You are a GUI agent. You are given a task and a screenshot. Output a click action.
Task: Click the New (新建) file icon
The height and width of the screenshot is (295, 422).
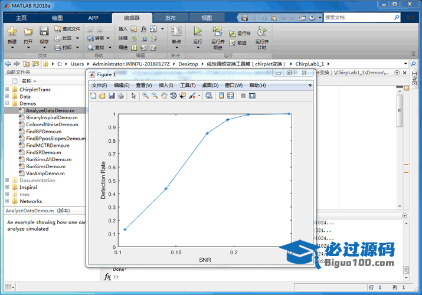pos(12,31)
